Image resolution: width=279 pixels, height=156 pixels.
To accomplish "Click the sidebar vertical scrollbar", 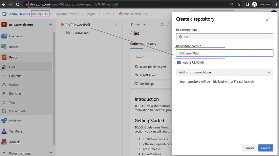I will click(54, 88).
